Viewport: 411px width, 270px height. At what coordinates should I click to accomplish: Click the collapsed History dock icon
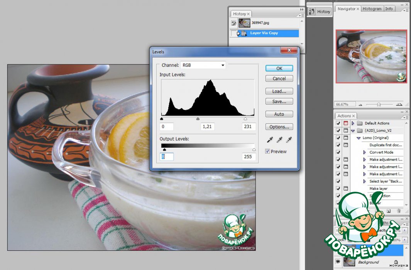[x=319, y=12]
